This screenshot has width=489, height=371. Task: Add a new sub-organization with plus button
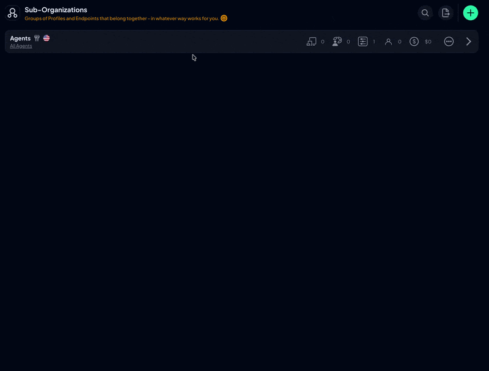tap(470, 13)
